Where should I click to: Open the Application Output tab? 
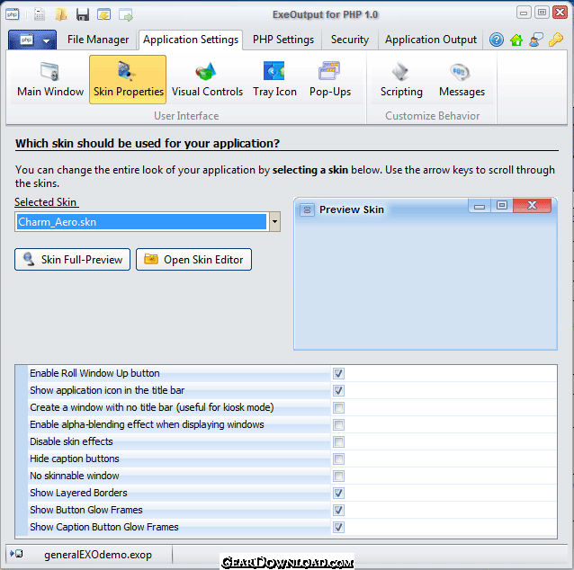[431, 40]
